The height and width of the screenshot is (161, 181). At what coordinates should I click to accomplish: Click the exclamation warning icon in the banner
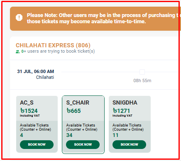[19, 17]
